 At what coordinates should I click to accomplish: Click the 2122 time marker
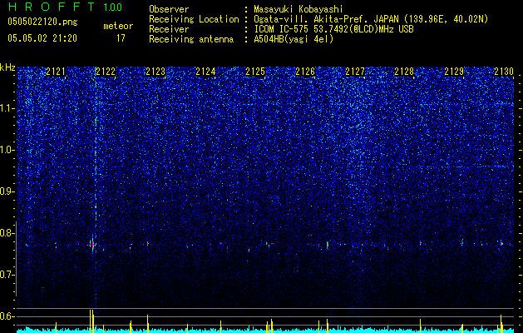(x=106, y=72)
